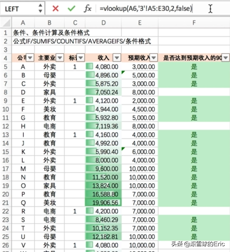This screenshot has width=230, height=252.
Task: Click mark value 1 in row 22
Action: point(75,211)
